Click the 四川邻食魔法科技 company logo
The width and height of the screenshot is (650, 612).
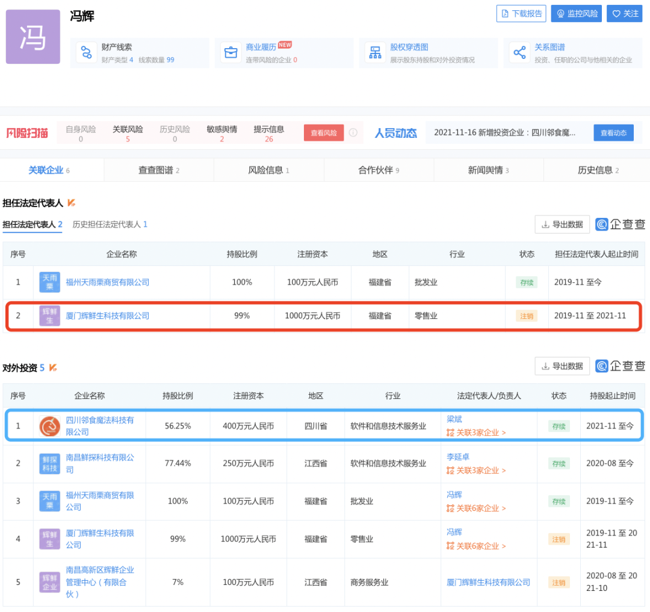tap(49, 426)
